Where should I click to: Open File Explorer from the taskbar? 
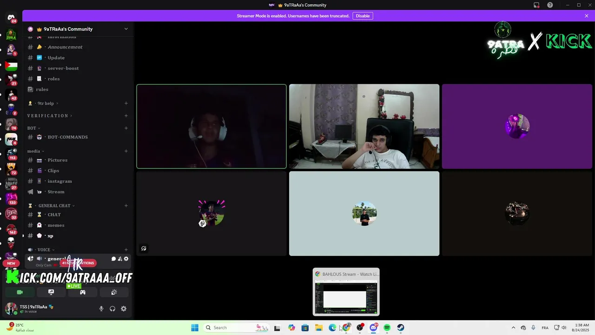click(x=319, y=328)
